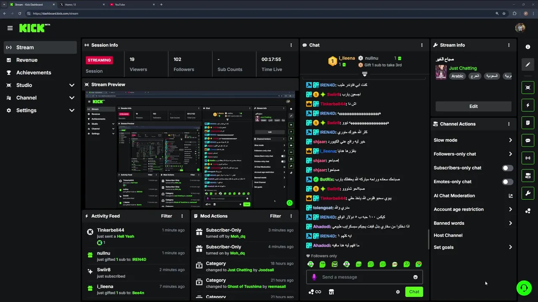The width and height of the screenshot is (538, 302).
Task: Click the Just Chatting category link in Stream info
Action: coord(463,68)
